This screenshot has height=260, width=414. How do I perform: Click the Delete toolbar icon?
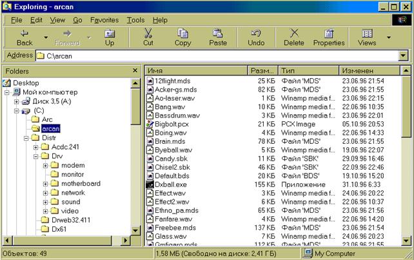294,34
